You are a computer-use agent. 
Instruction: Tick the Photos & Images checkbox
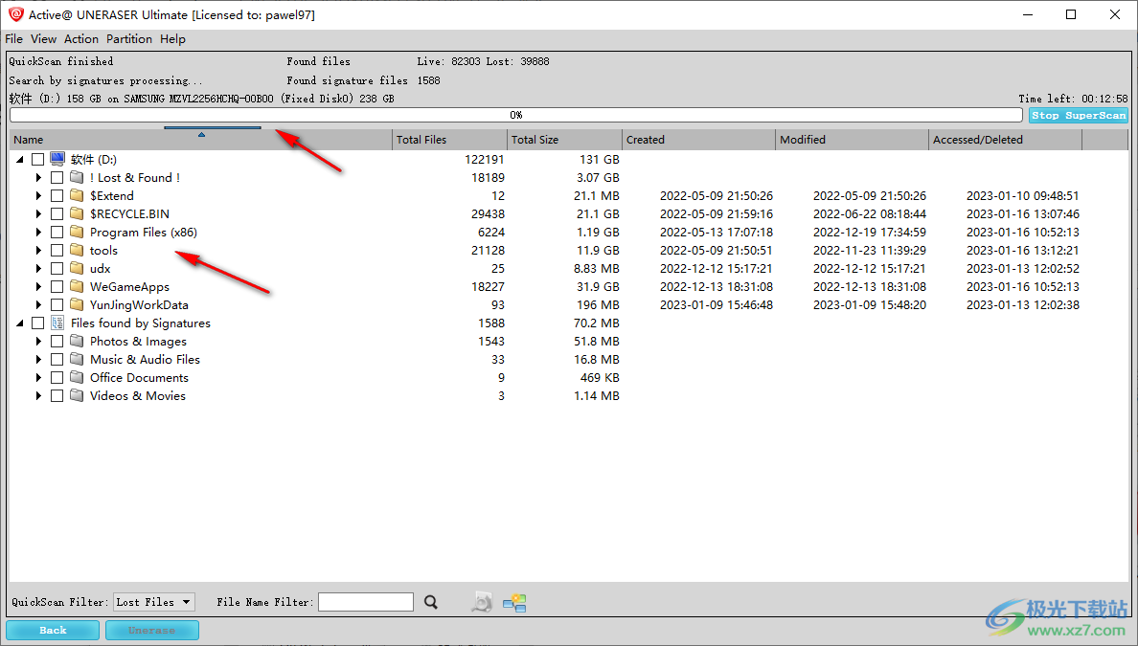pos(57,342)
